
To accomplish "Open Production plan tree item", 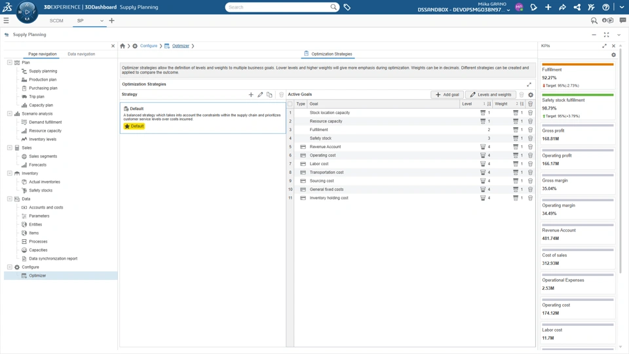I will pyautogui.click(x=43, y=79).
